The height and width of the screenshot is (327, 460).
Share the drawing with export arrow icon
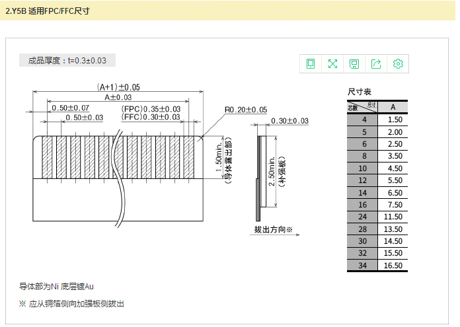(376, 63)
